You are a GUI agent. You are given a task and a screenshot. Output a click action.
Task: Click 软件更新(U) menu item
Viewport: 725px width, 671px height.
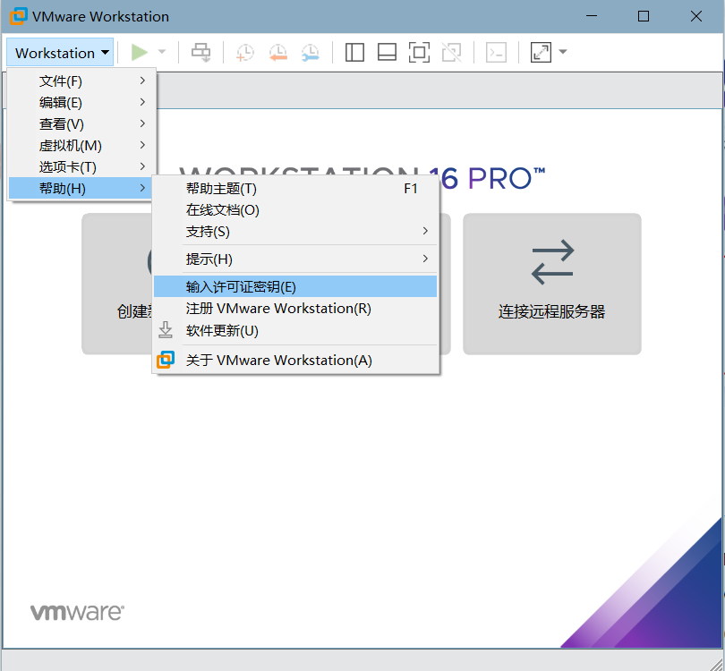click(295, 330)
